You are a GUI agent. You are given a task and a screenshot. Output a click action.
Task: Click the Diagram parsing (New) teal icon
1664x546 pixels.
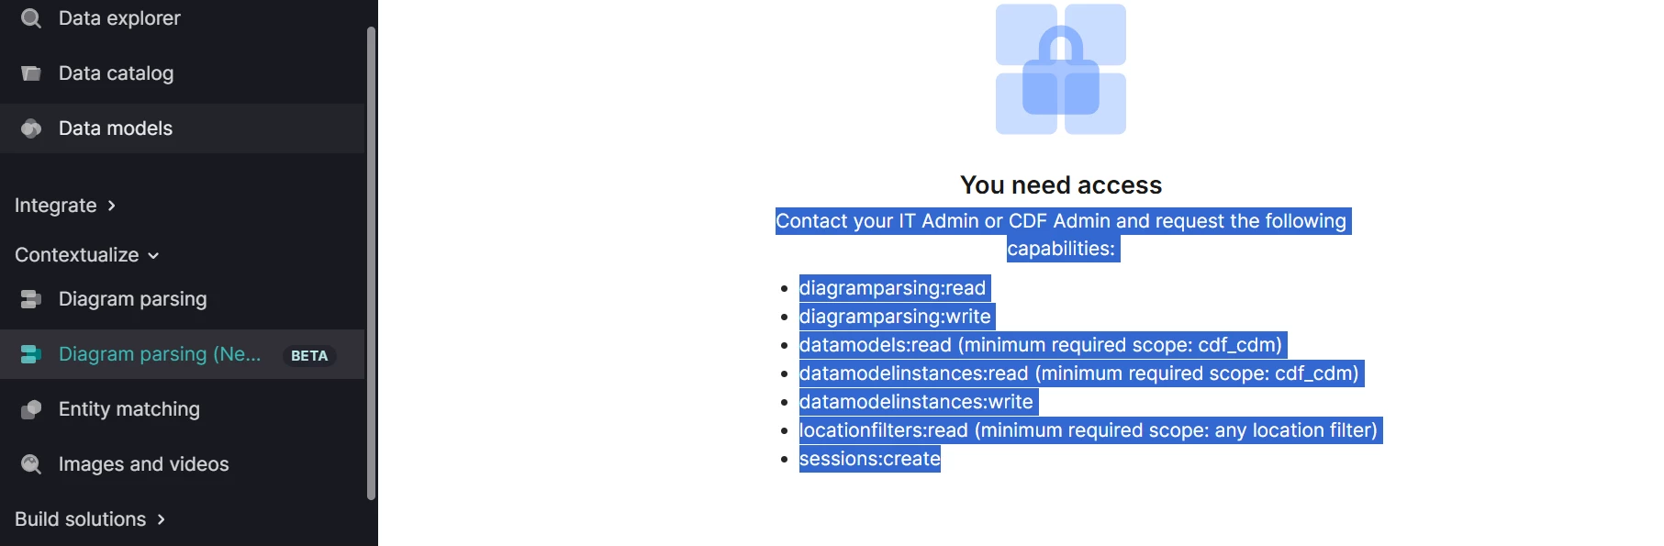(x=31, y=354)
